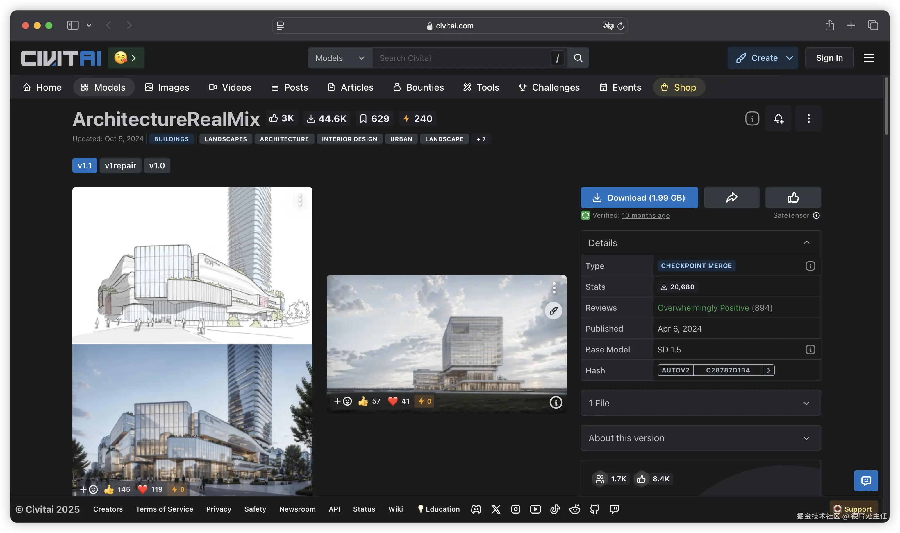Open the Bounties nav tab
The width and height of the screenshot is (900, 533).
pyautogui.click(x=419, y=87)
